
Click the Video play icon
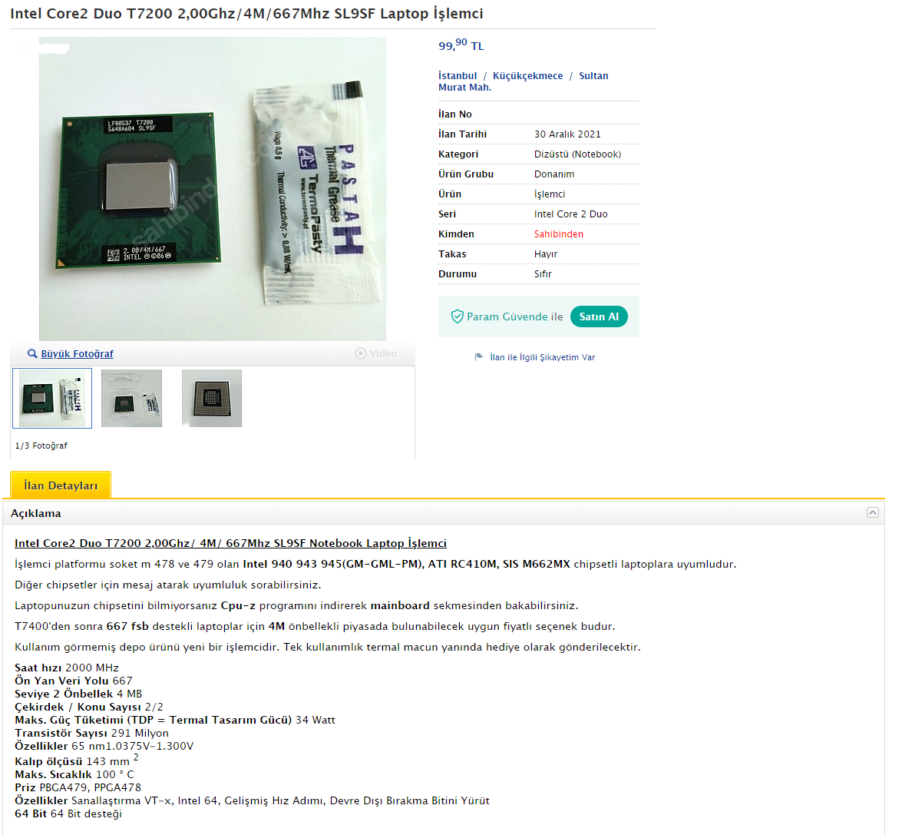[361, 354]
